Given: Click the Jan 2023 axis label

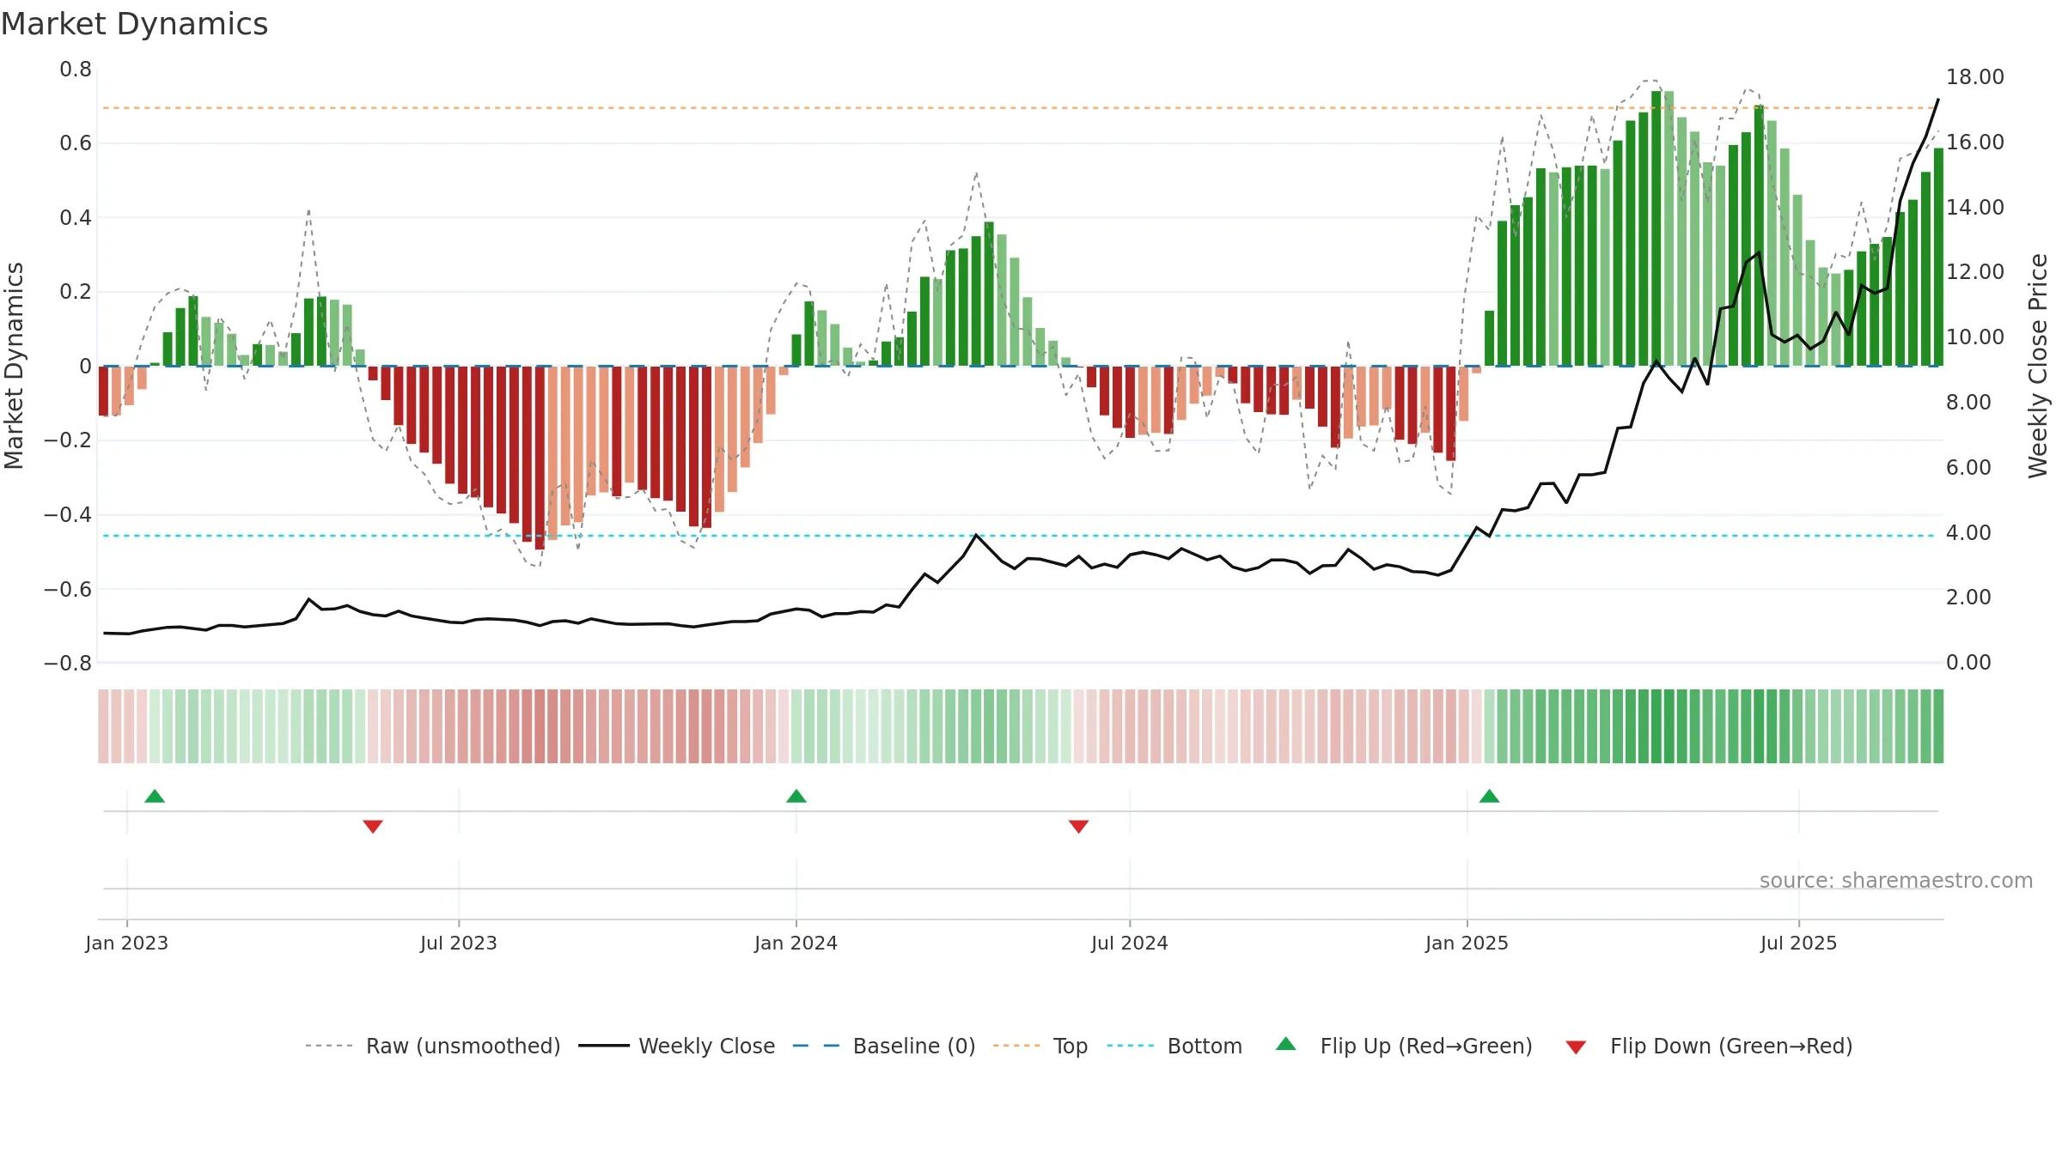Looking at the screenshot, I should (127, 943).
